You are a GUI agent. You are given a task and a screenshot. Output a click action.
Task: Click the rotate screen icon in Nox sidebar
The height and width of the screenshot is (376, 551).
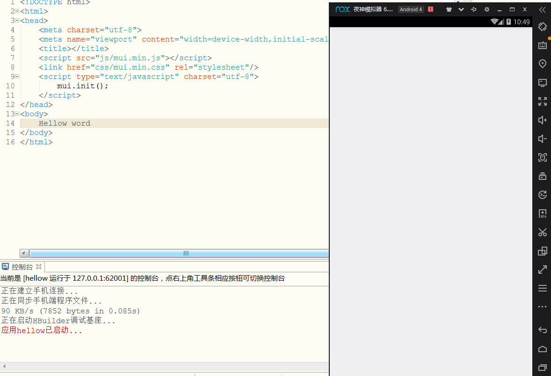tap(543, 27)
